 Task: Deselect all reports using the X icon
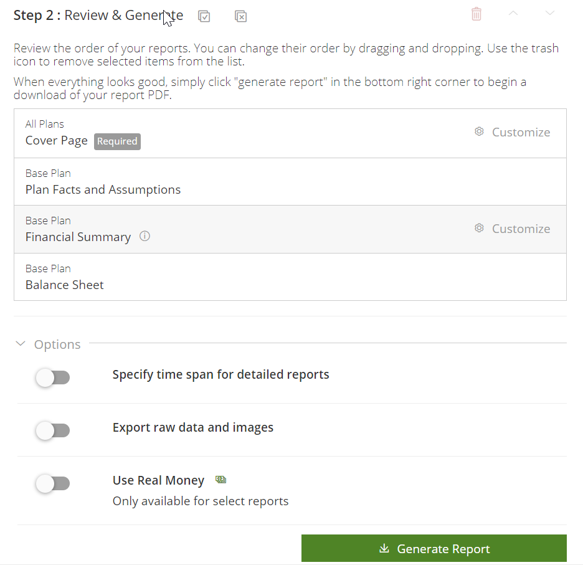[240, 16]
